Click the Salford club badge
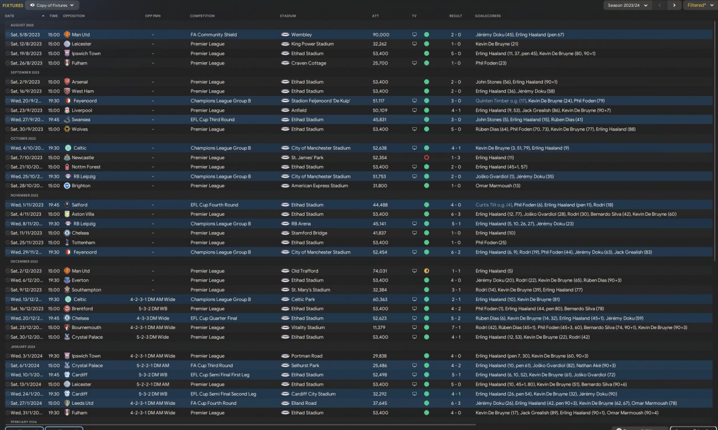This screenshot has width=718, height=430. point(67,205)
